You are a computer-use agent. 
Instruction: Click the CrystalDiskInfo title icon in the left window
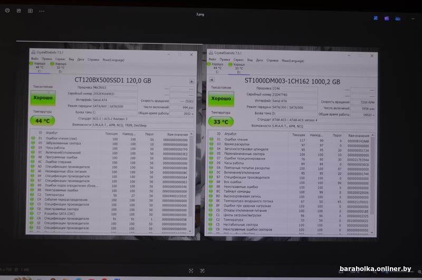tap(33, 52)
